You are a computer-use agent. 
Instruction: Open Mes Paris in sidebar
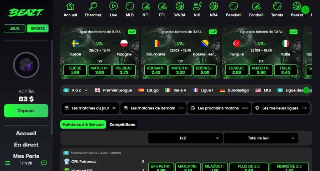pyautogui.click(x=26, y=156)
